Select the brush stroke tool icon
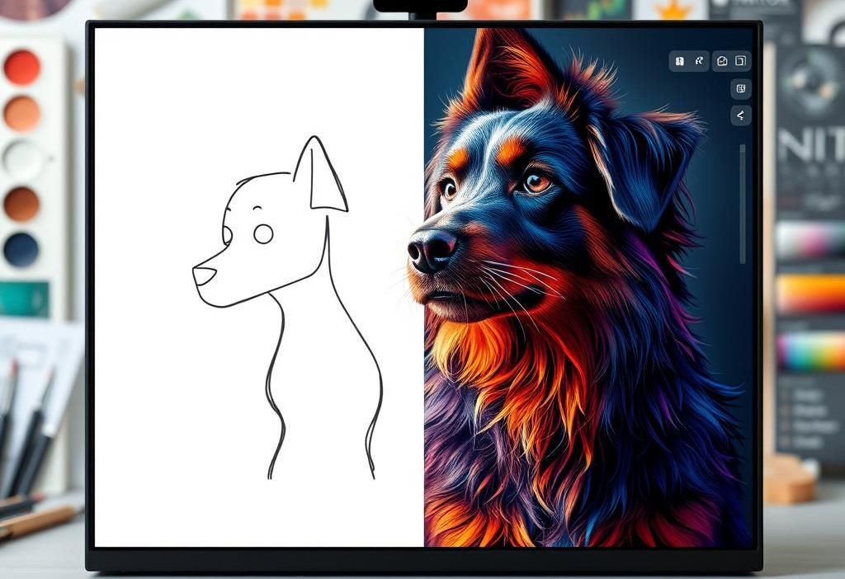Viewport: 845px width, 579px height. coord(699,61)
